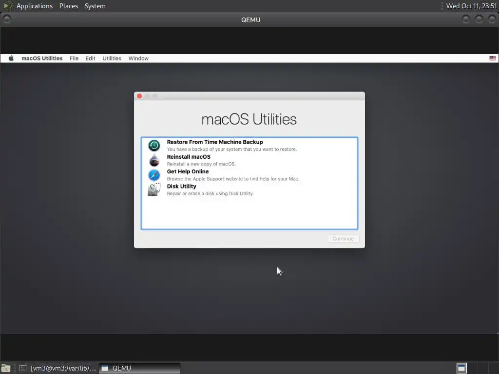499x374 pixels.
Task: Open the US flag input source menu
Action: pos(492,58)
